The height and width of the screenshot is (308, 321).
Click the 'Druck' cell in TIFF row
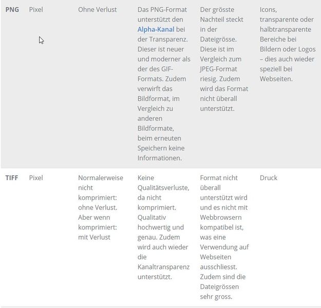coord(269,178)
